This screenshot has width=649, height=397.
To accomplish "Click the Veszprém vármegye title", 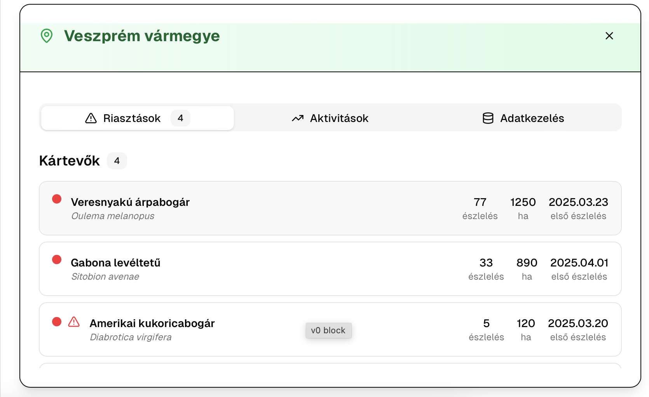I will pyautogui.click(x=142, y=36).
